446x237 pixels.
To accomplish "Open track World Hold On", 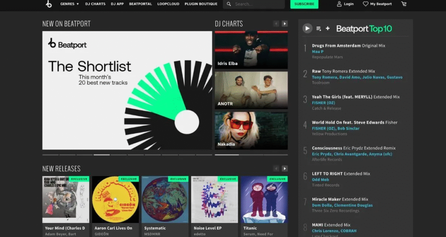I will (x=355, y=122).
